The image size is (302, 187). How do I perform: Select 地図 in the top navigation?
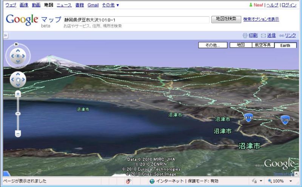pos(49,5)
